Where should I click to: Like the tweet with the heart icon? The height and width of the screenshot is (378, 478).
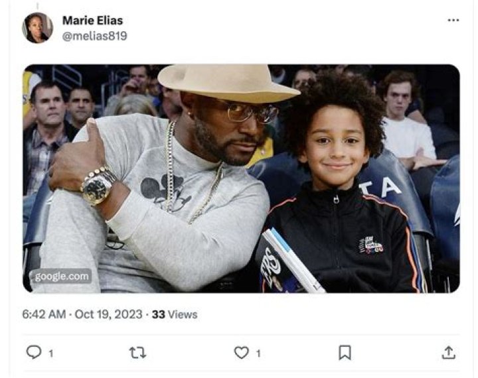(241, 353)
